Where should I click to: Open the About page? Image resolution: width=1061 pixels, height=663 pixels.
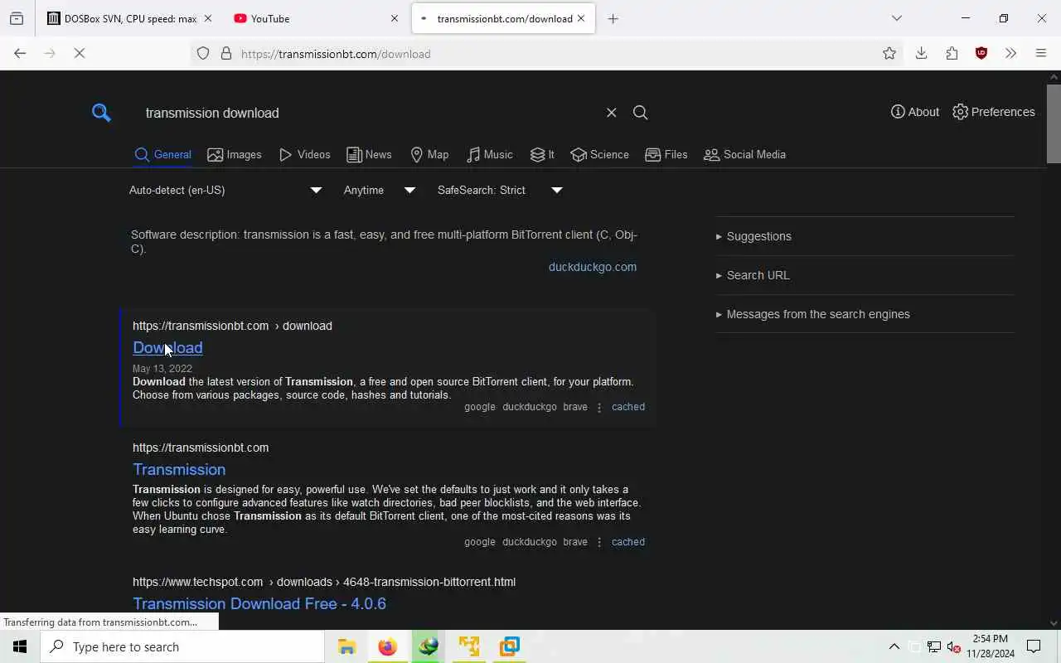click(915, 112)
